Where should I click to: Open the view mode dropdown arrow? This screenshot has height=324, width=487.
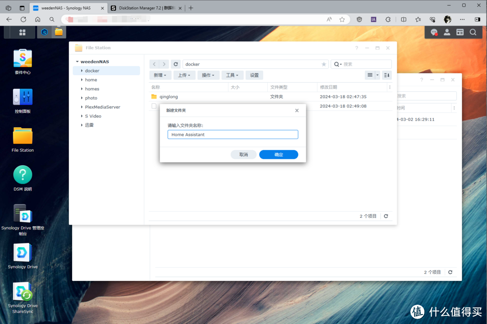tap(377, 75)
